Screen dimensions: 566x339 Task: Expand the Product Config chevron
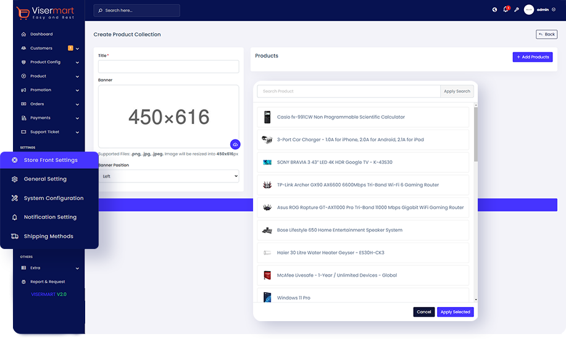77,62
